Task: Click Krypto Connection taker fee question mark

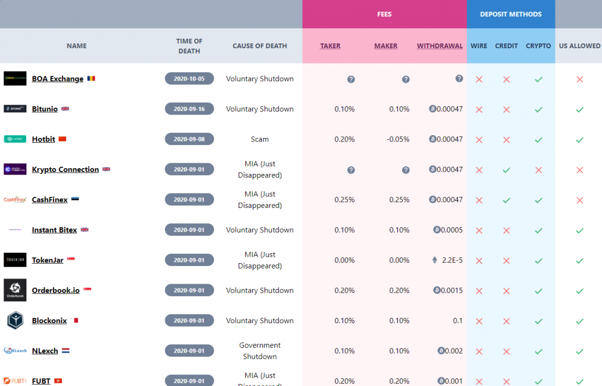Action: [351, 170]
